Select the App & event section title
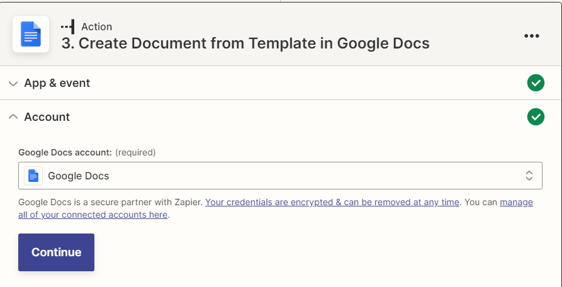The width and height of the screenshot is (562, 287). pyautogui.click(x=57, y=83)
